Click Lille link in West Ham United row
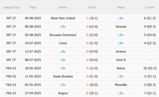This screenshot has width=159, height=97. 121,18
